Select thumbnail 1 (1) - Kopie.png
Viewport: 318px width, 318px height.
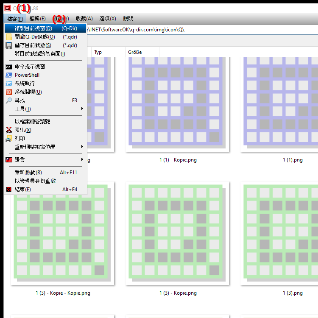[177, 104]
